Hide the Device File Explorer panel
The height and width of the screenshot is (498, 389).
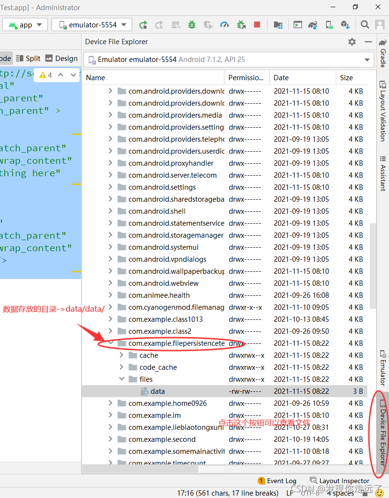368,42
